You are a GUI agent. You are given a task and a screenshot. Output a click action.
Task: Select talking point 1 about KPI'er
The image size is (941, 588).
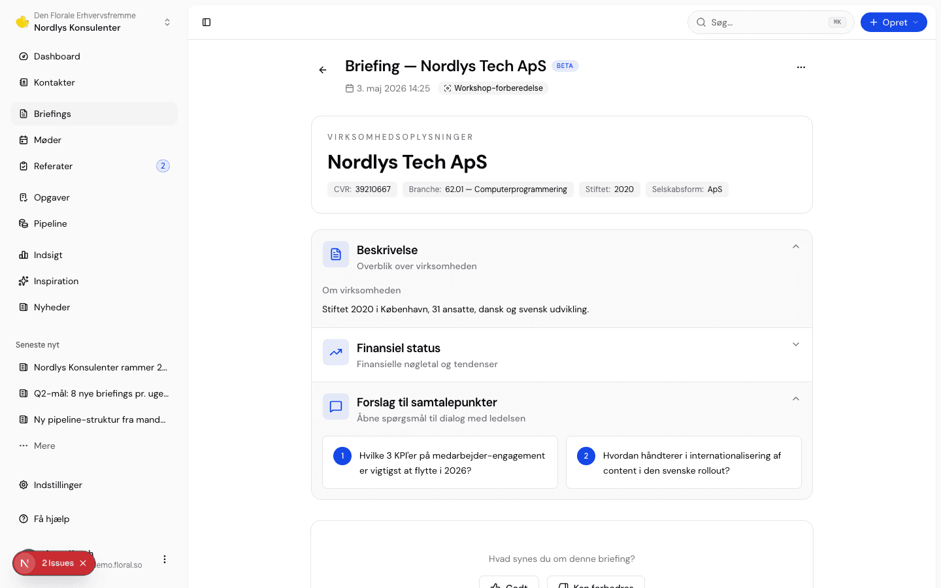pyautogui.click(x=440, y=463)
